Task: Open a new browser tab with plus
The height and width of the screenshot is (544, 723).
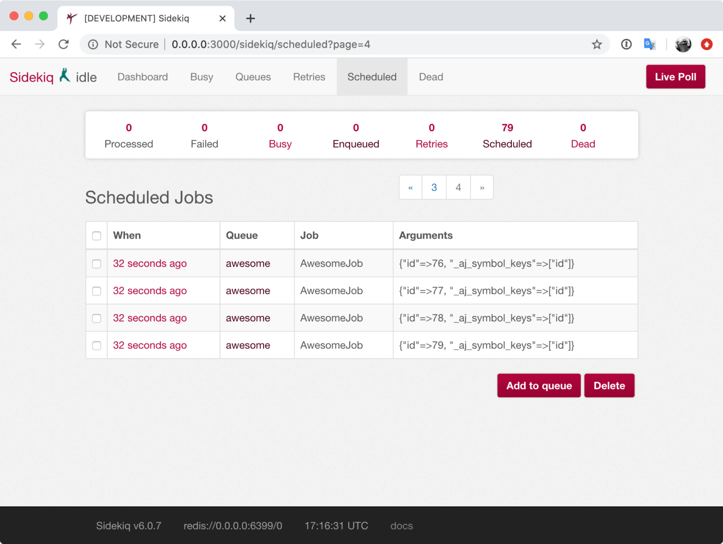Action: click(250, 18)
